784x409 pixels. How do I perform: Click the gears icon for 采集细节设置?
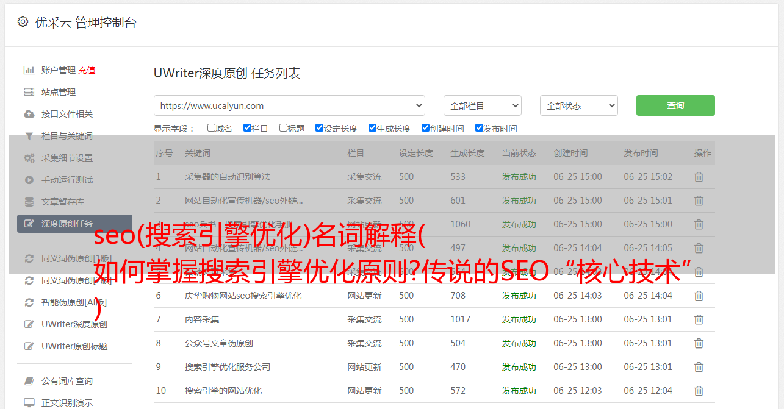[x=29, y=158]
